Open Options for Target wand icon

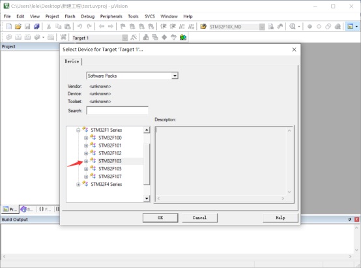[134, 37]
